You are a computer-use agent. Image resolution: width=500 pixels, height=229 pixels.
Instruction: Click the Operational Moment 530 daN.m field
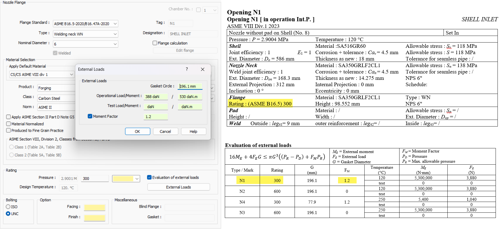click(x=190, y=97)
